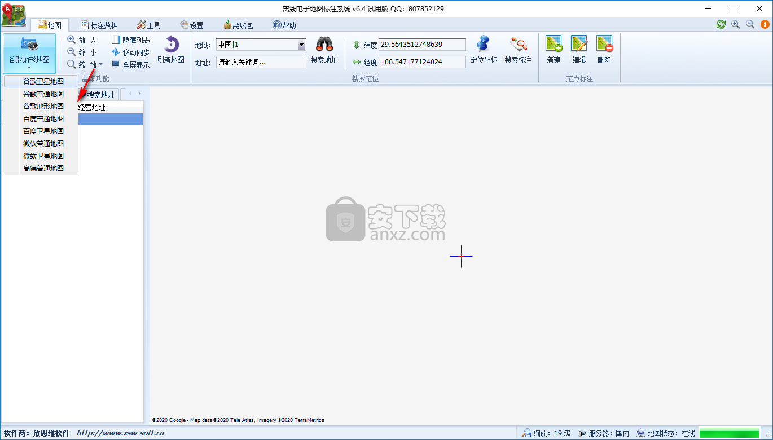Click the 删除 delete marker icon

click(x=604, y=44)
